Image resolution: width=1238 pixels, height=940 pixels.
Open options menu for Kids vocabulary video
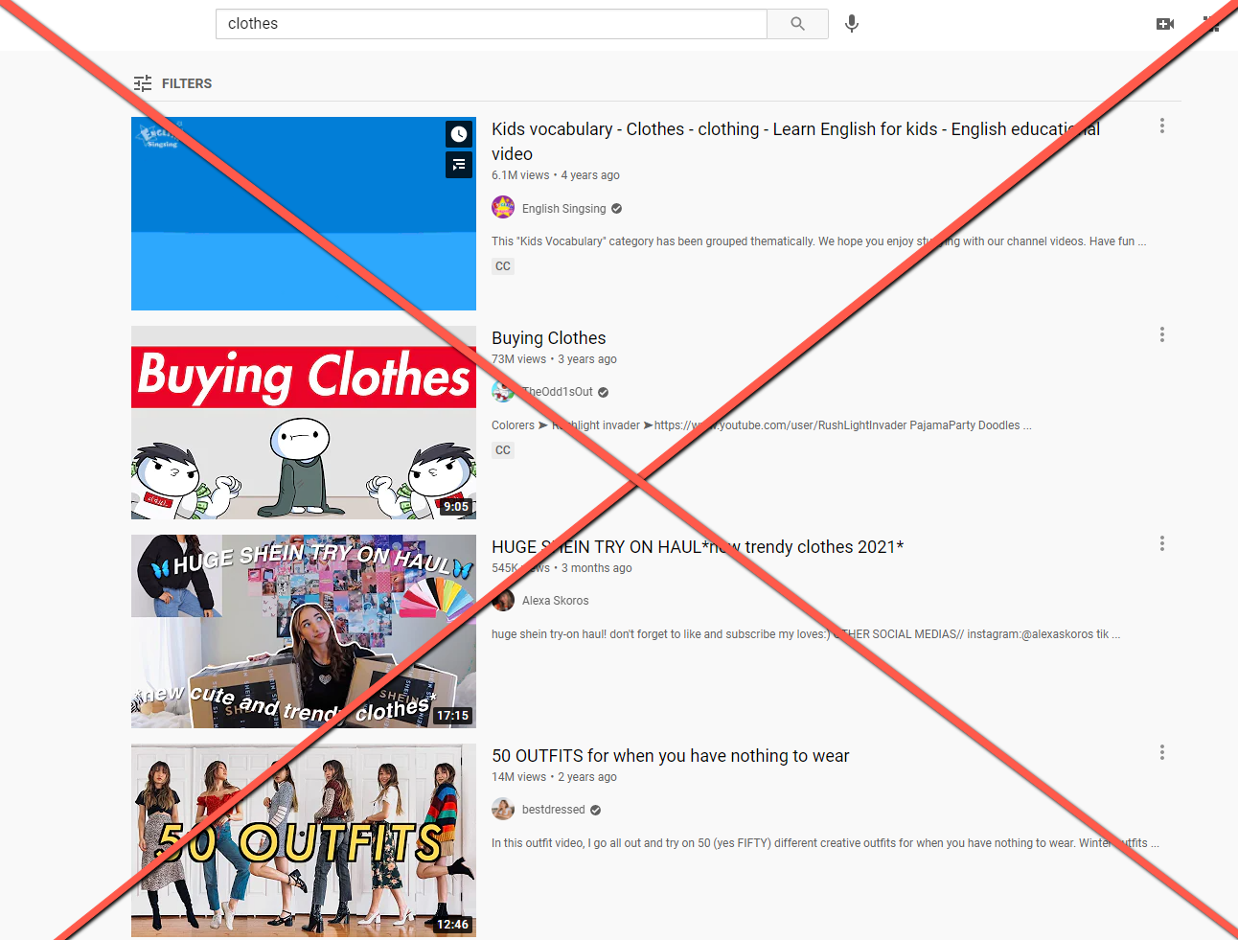(x=1162, y=126)
